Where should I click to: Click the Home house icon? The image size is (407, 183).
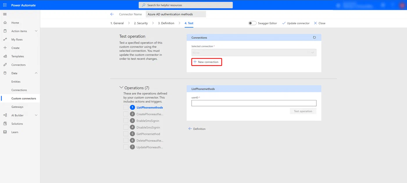coord(5,23)
